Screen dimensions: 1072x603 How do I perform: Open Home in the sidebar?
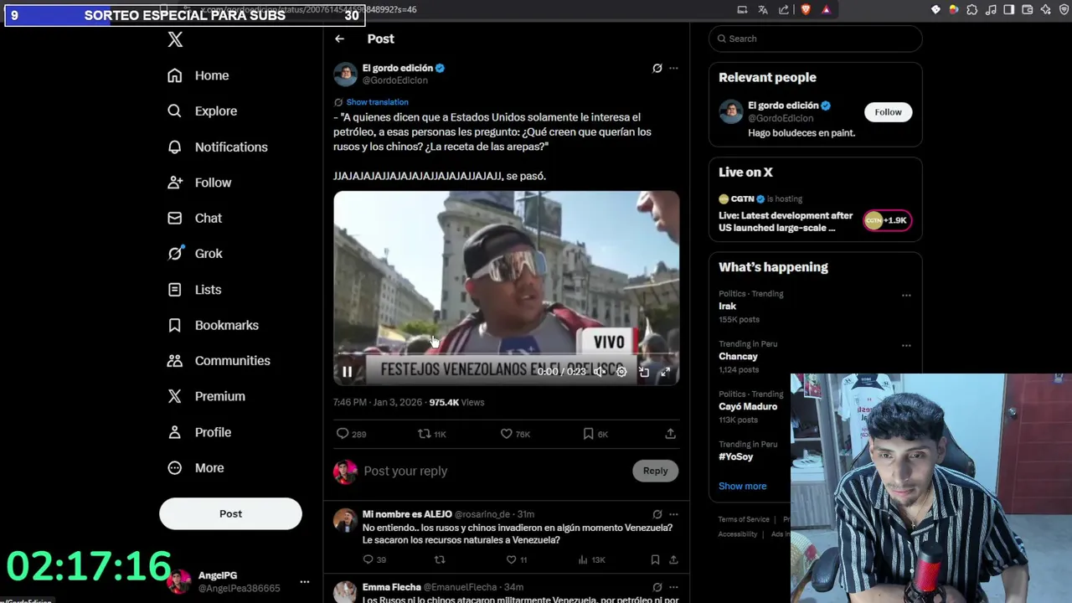(198, 75)
